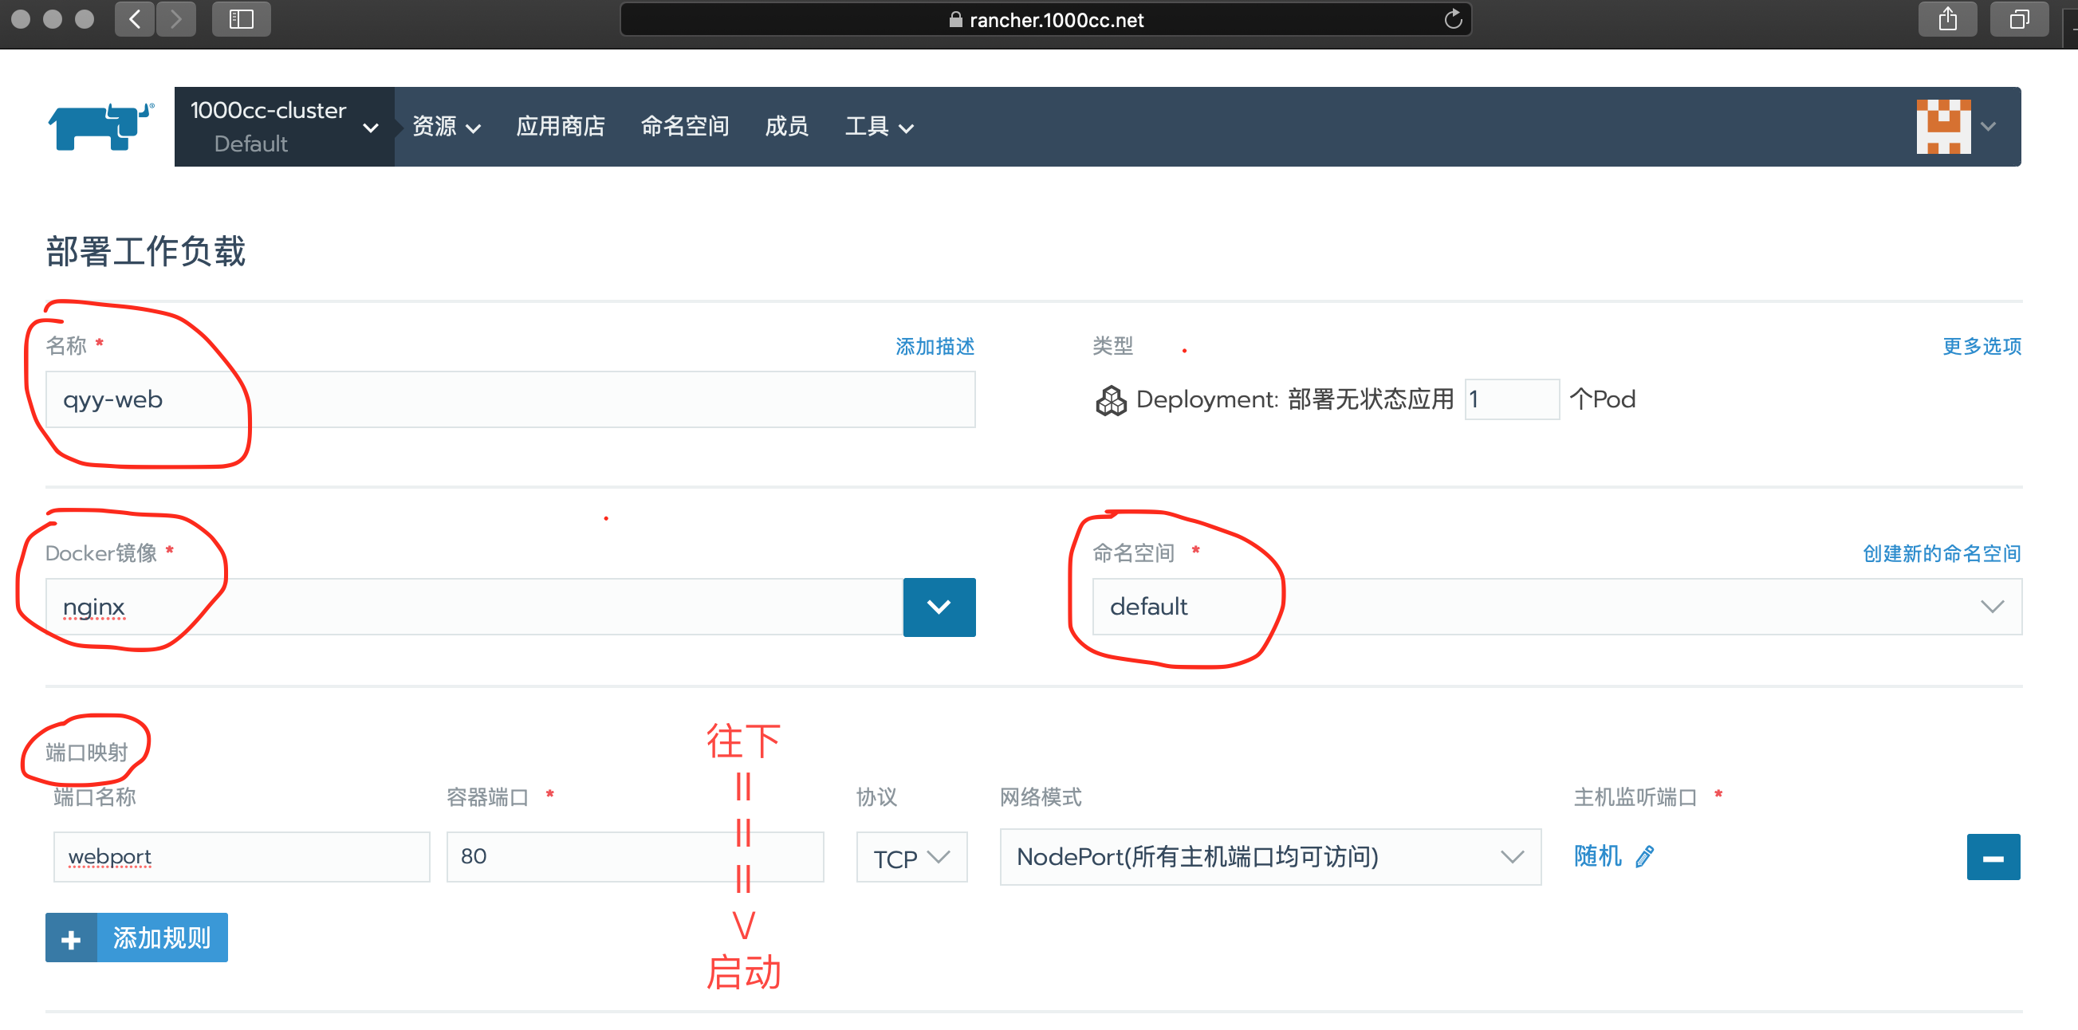
Task: Open the Docker image dropdown button
Action: [939, 607]
